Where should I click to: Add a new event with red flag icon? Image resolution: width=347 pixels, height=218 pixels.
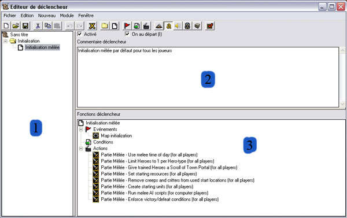pyautogui.click(x=127, y=26)
